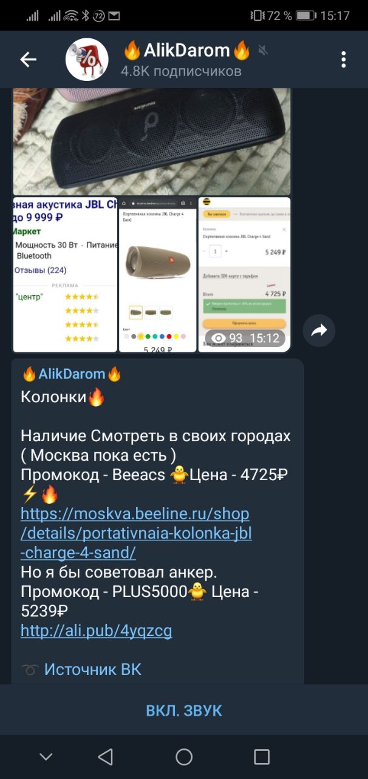This screenshot has height=779, width=368.
Task: Tap the muted bell icon beside channel name
Action: [263, 51]
